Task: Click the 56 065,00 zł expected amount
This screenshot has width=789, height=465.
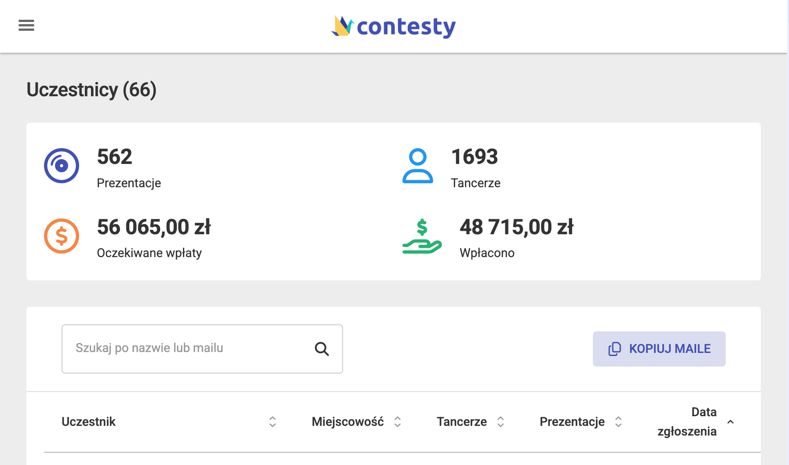Action: (154, 227)
